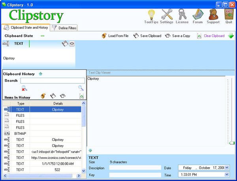Click clear search magnifier with red X

point(24,88)
